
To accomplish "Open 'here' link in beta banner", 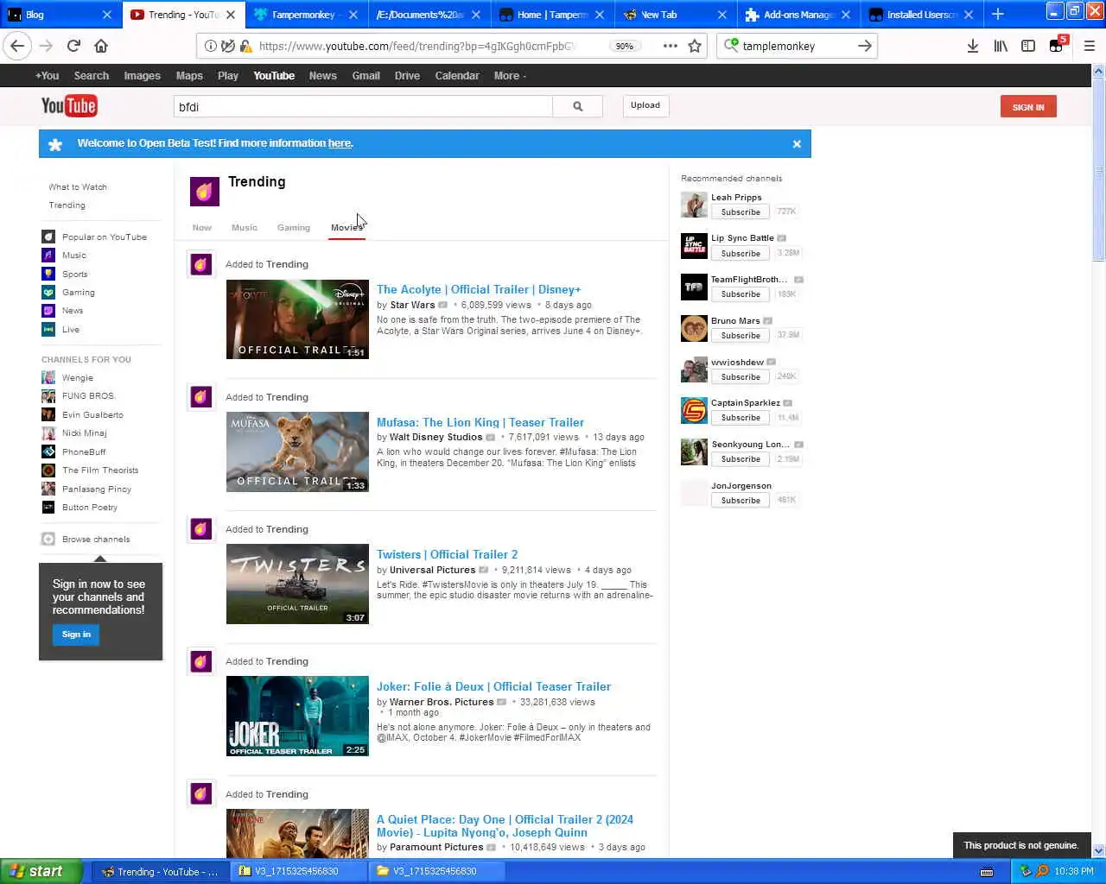I will coord(340,143).
